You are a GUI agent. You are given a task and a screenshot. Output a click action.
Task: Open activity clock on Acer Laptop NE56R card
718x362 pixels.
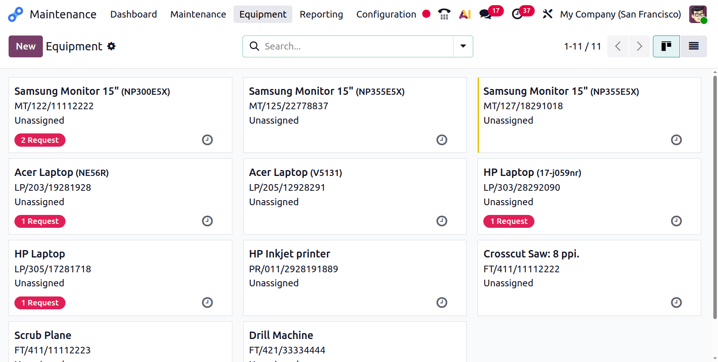(x=207, y=221)
